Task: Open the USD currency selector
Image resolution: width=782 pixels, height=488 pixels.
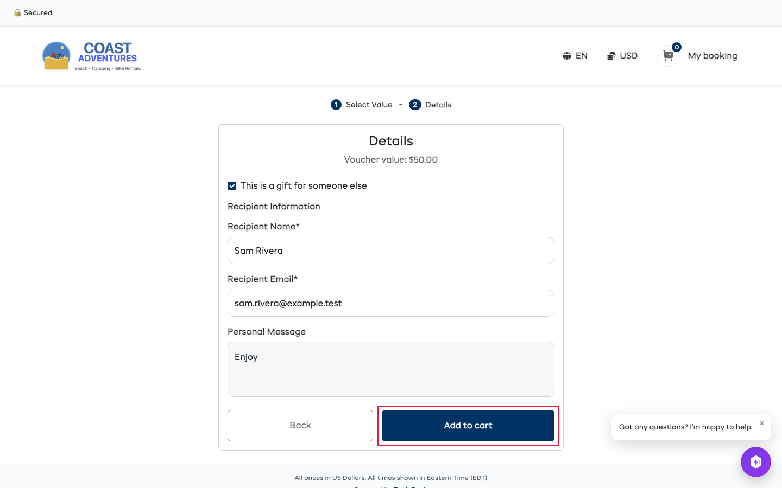Action: pos(622,56)
